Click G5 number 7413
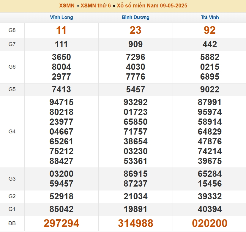The width and height of the screenshot is (246, 232). [61, 89]
